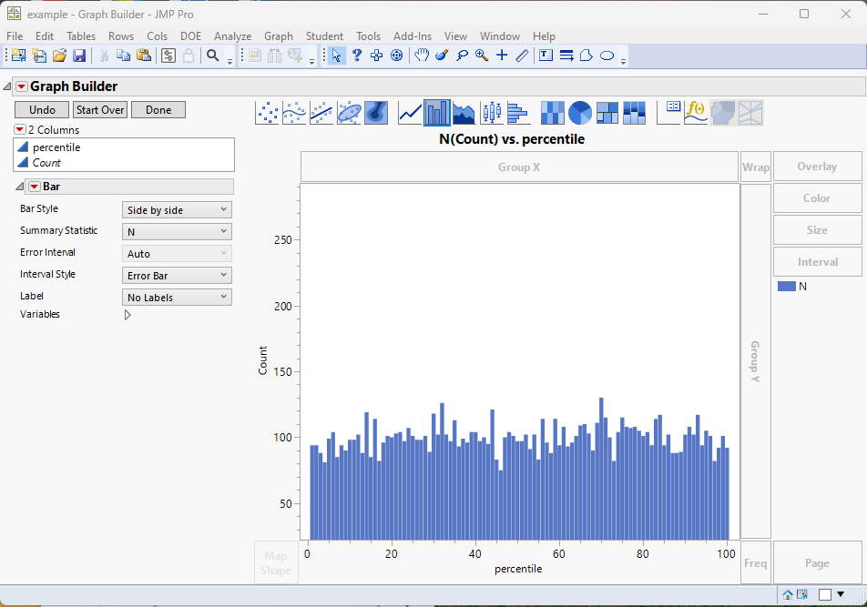Select the Smoother element icon
This screenshot has width=867, height=607.
294,112
